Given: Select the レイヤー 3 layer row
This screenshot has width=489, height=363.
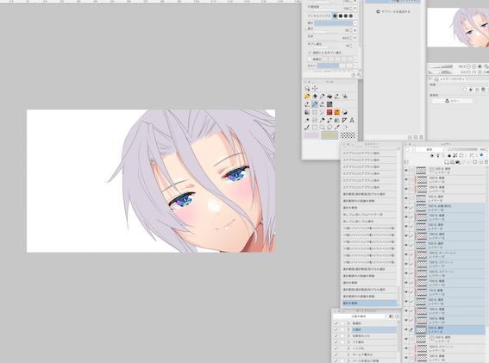Looking at the screenshot, I should [450, 339].
